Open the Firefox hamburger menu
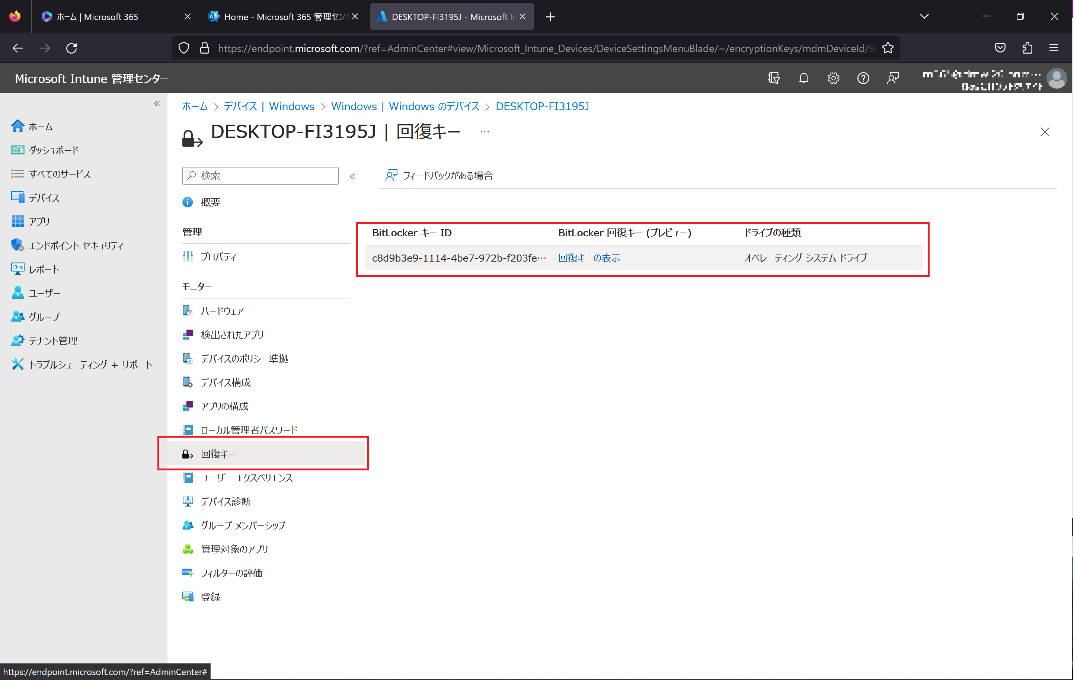 (x=1054, y=48)
